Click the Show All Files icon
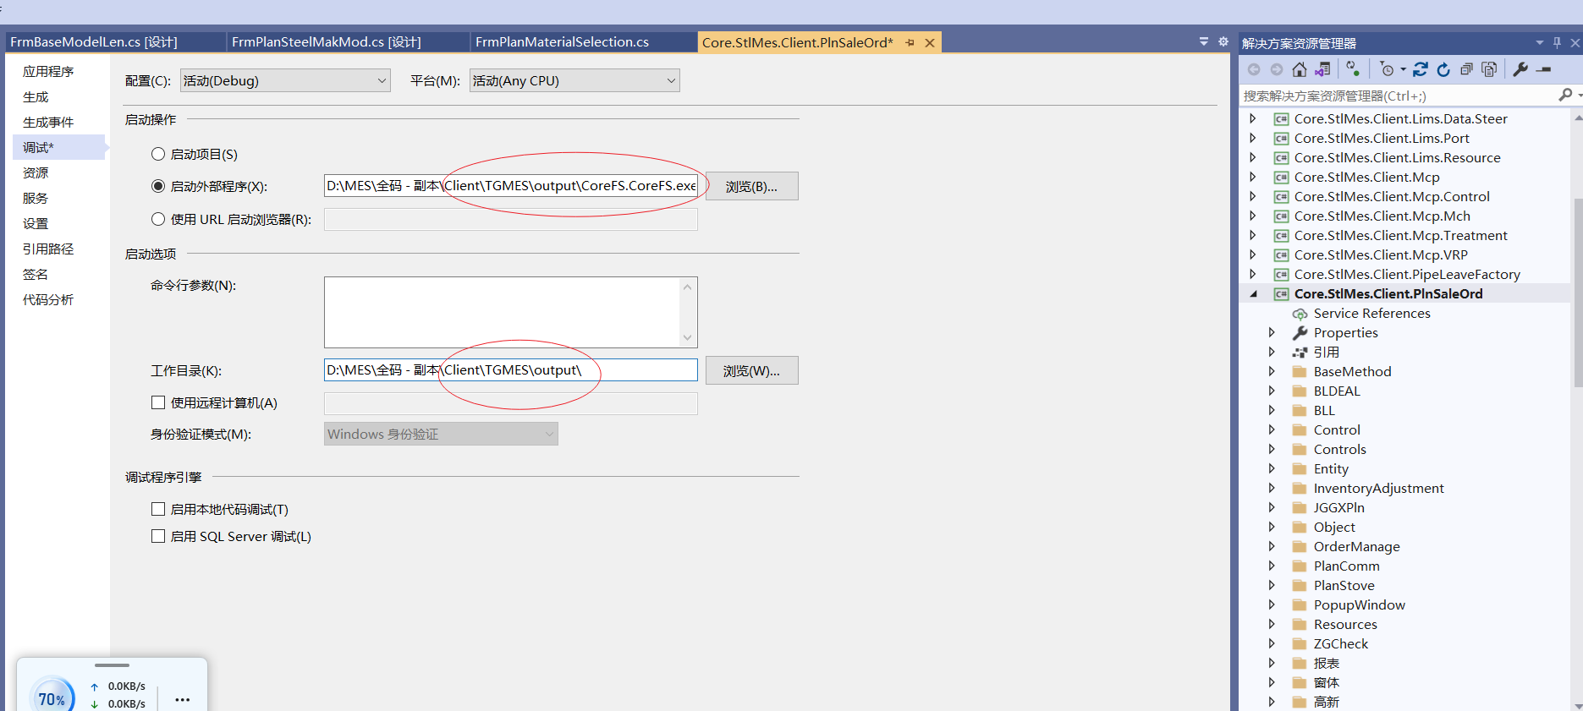1583x711 pixels. point(1489,69)
